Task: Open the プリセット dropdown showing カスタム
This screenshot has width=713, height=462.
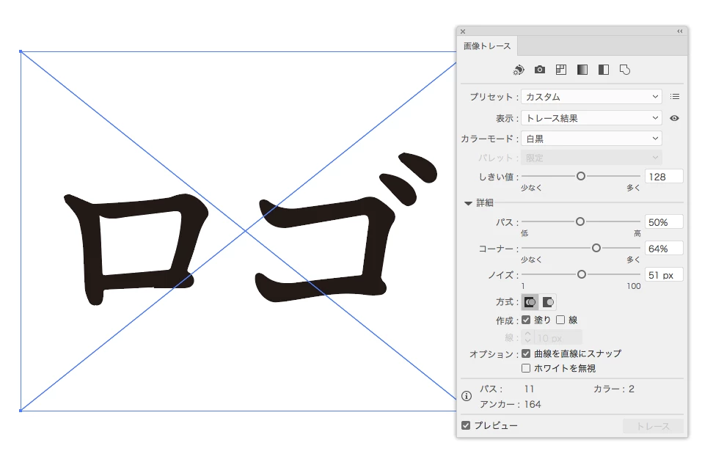Action: pyautogui.click(x=591, y=96)
